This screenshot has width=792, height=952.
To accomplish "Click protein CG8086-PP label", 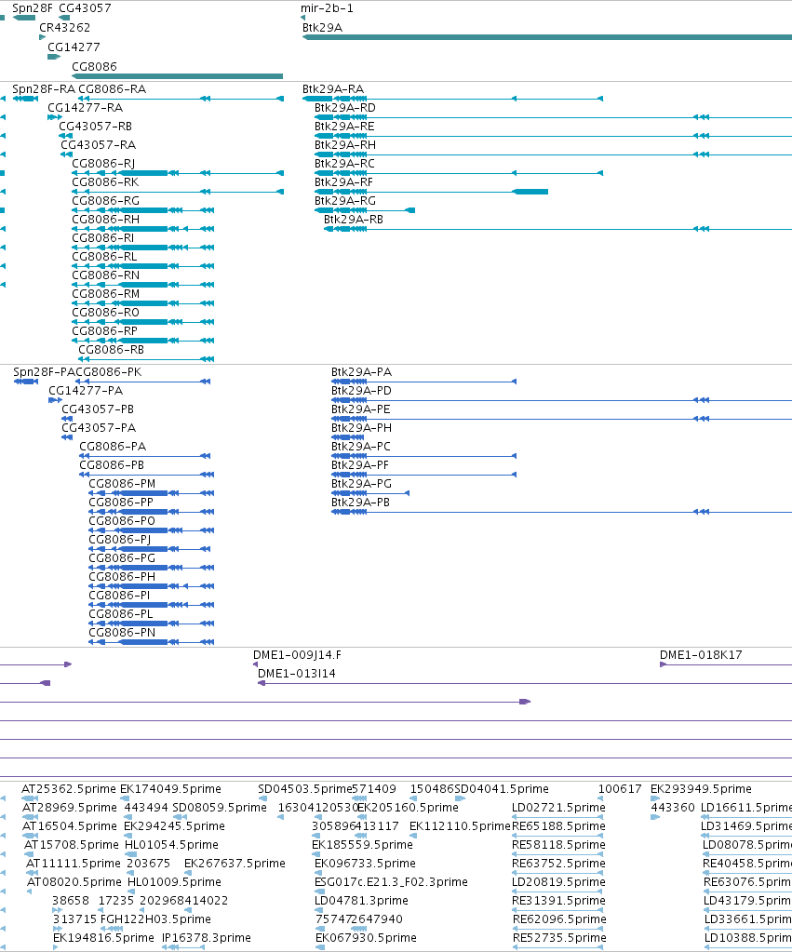I will [x=121, y=503].
